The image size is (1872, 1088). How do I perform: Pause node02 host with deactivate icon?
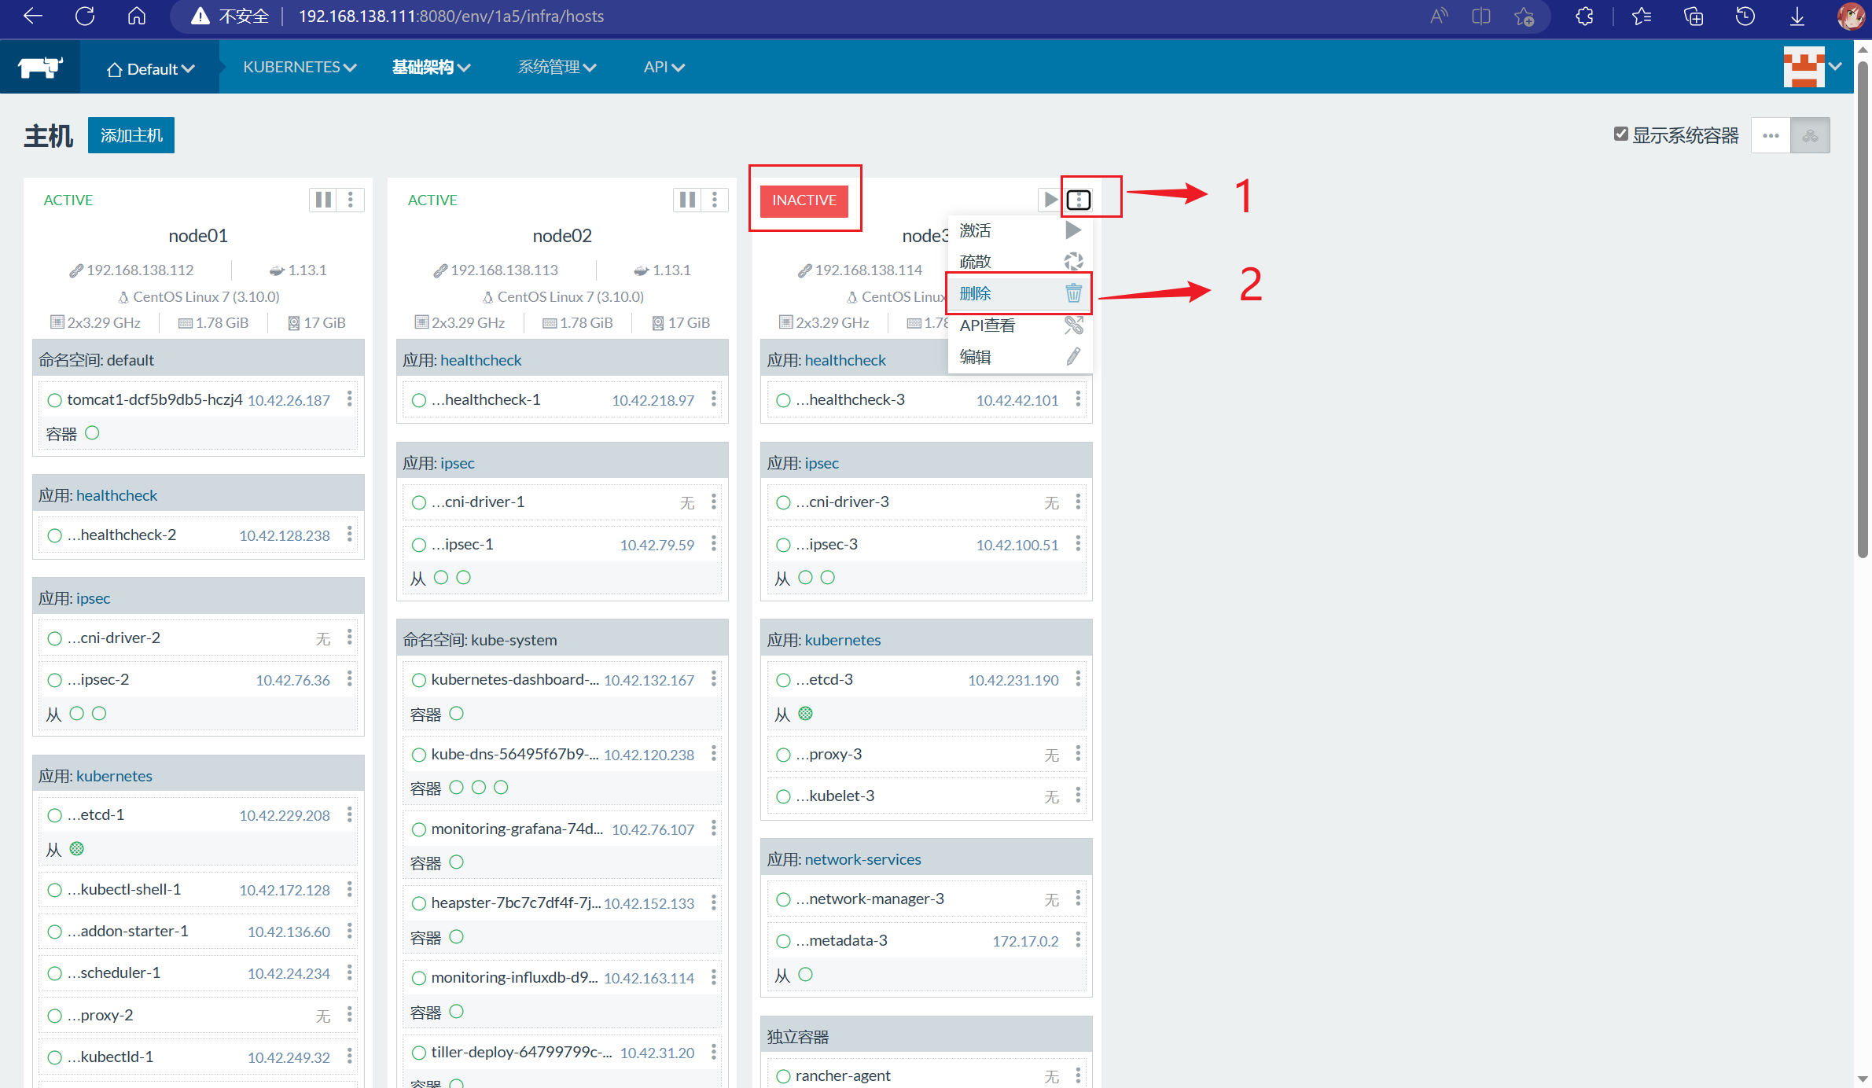tap(687, 200)
